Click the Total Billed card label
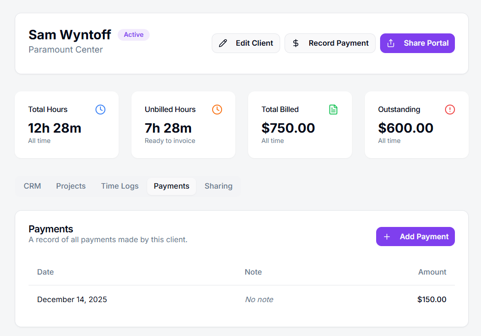481x336 pixels. (x=280, y=110)
